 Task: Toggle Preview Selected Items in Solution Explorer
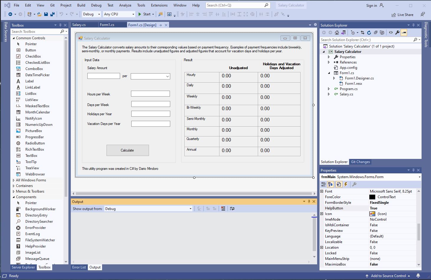click(x=404, y=32)
